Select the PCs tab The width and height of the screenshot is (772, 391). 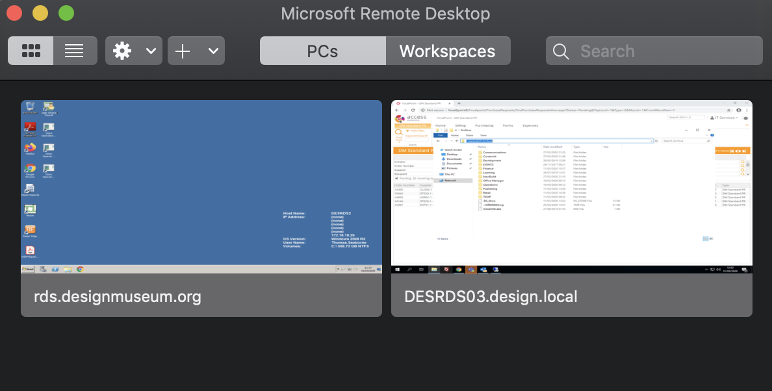tap(322, 51)
